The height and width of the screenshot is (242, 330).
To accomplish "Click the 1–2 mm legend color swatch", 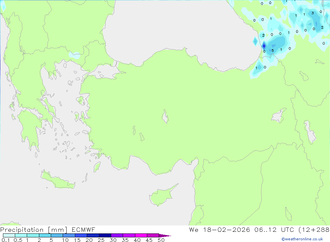I will coord(33,235).
